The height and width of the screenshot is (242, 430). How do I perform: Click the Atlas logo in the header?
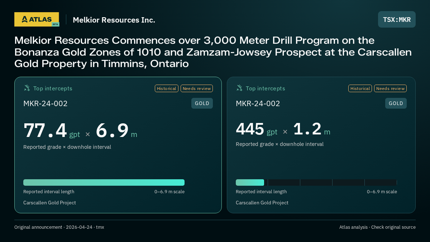[37, 19]
